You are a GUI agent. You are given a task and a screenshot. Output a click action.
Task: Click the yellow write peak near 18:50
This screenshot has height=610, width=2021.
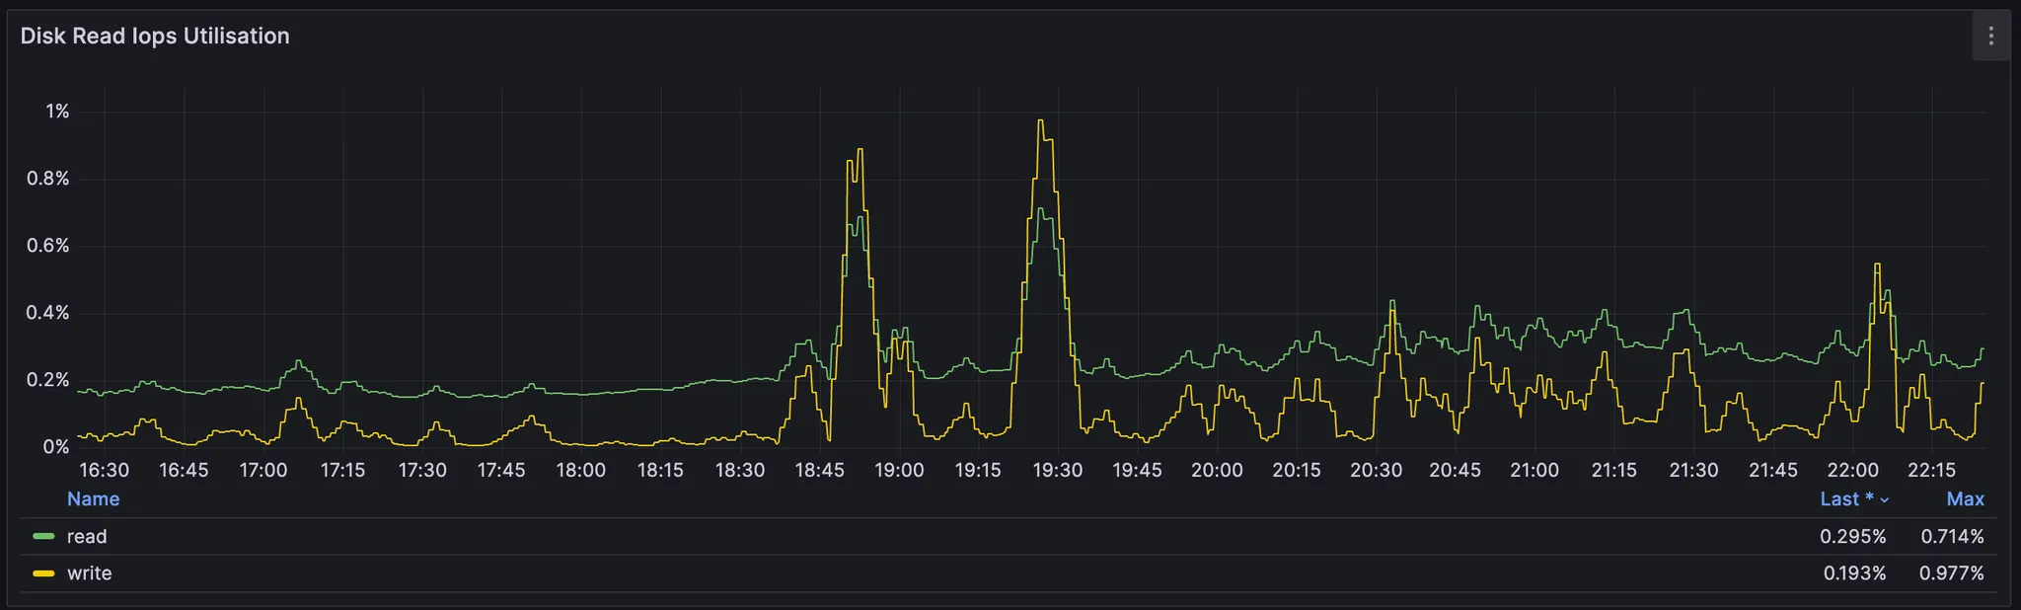point(860,150)
